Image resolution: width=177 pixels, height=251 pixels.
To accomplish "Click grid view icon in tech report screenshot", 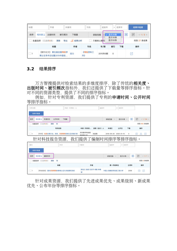I will click(133, 156).
